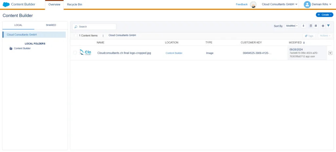
Task: Check the select-all content items checkbox
Action: [76, 35]
